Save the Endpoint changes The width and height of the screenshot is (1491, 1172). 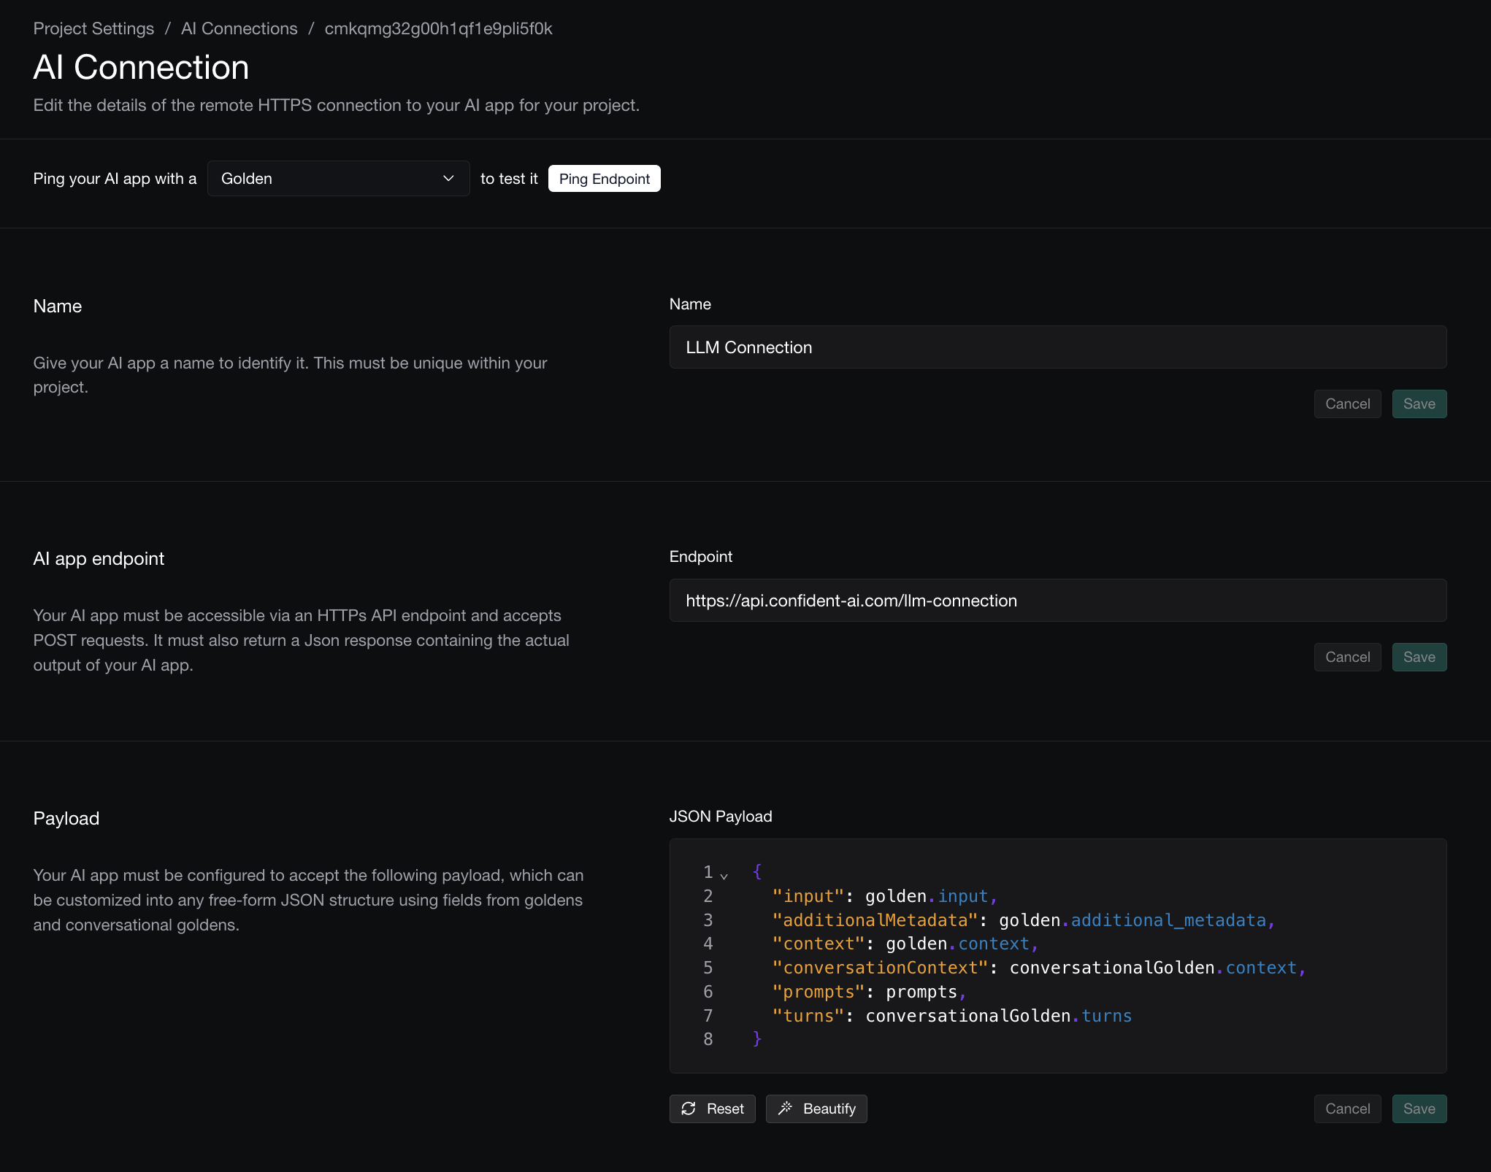(x=1419, y=657)
